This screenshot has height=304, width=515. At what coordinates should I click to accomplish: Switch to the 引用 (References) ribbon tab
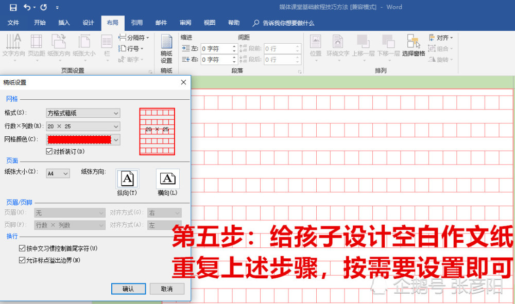[136, 23]
